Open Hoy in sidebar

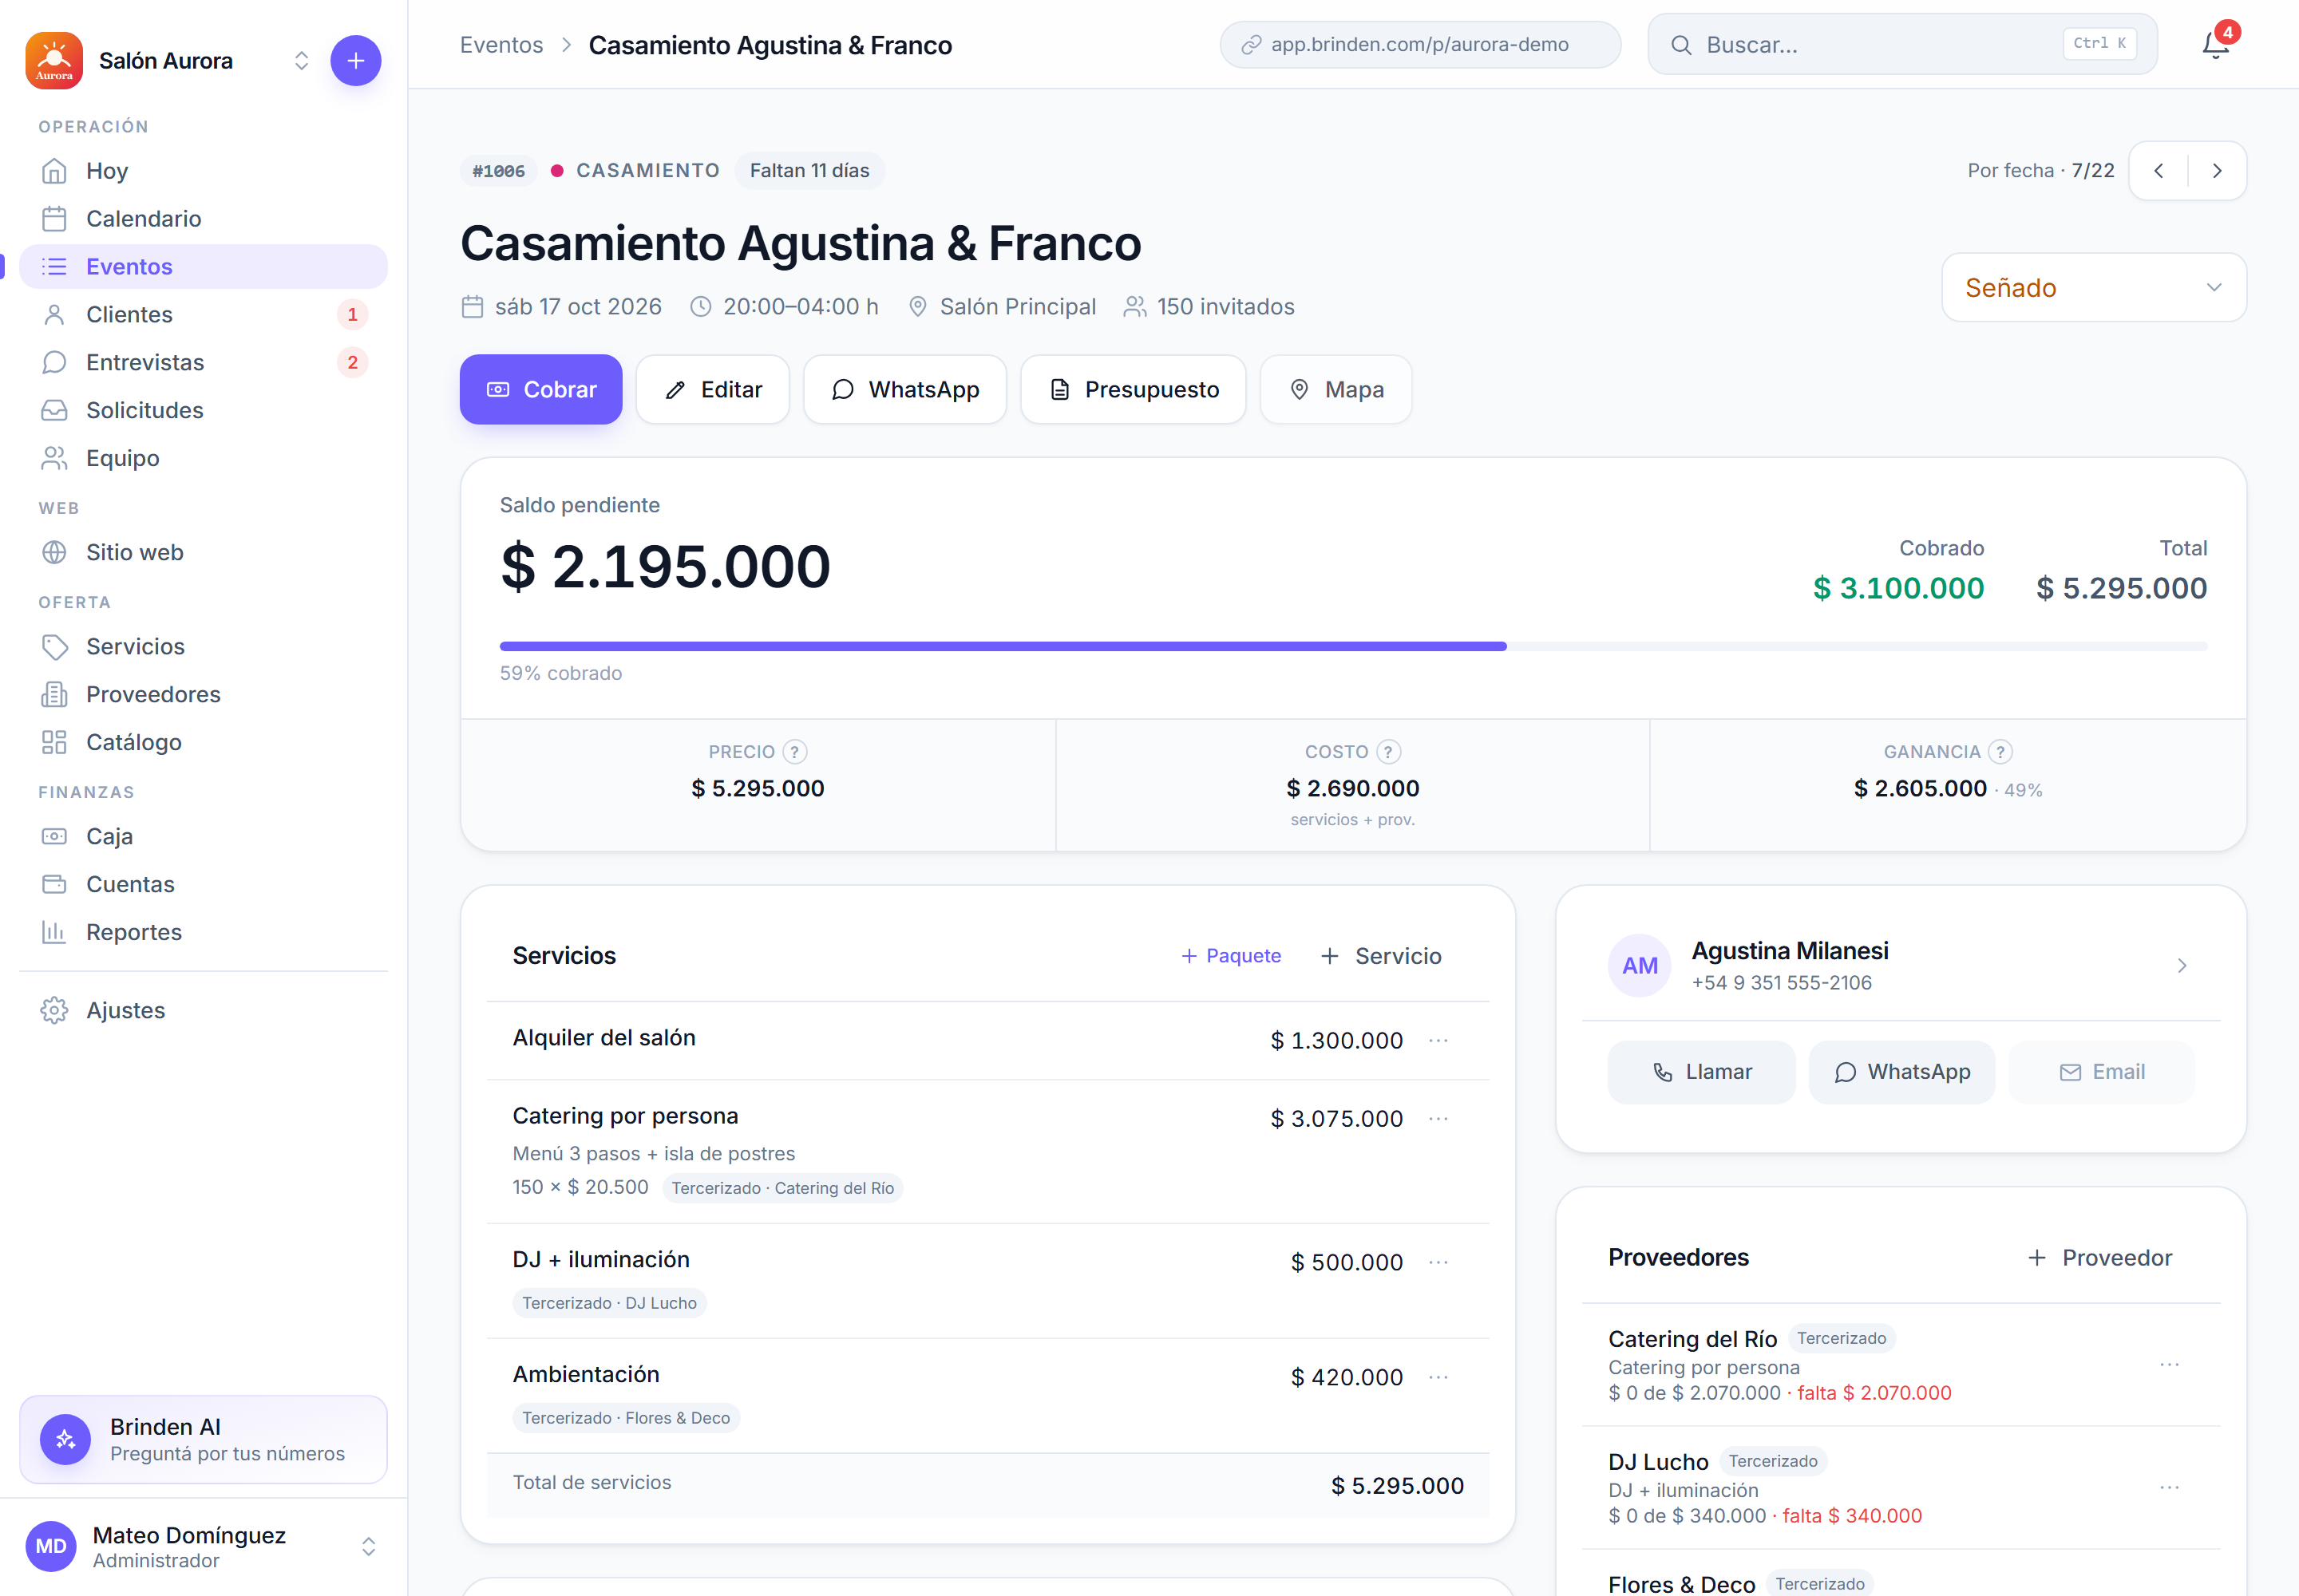[203, 171]
